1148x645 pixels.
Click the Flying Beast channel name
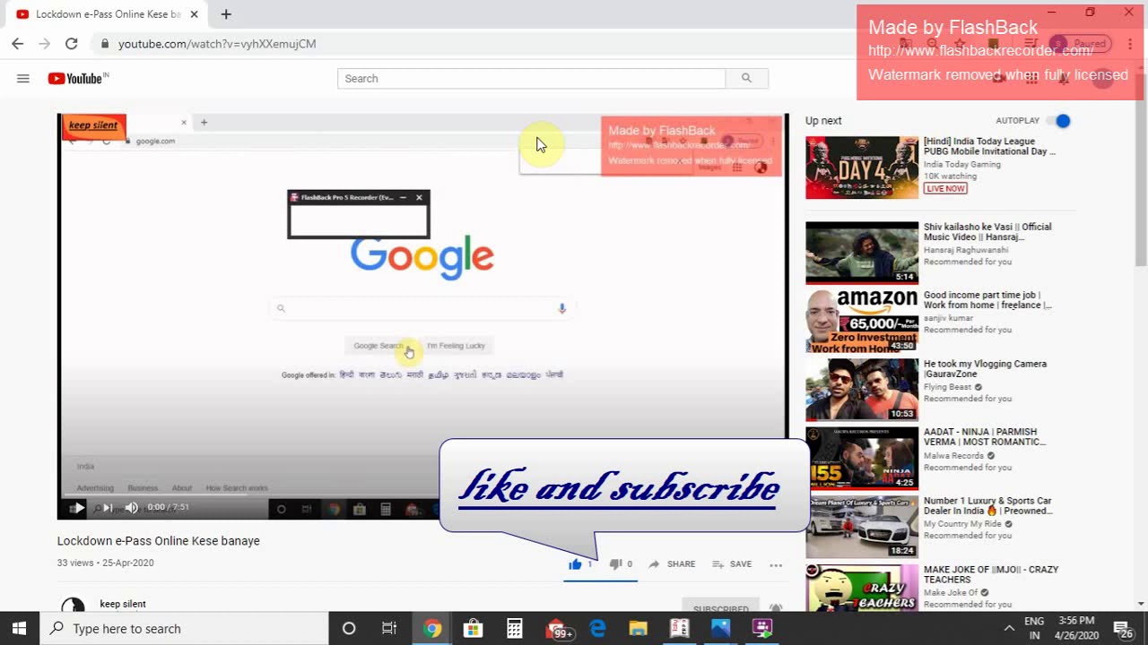pyautogui.click(x=948, y=387)
